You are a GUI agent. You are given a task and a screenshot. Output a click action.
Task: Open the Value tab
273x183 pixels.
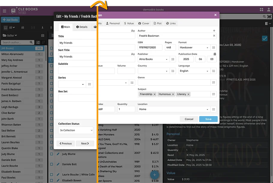[x=129, y=23]
